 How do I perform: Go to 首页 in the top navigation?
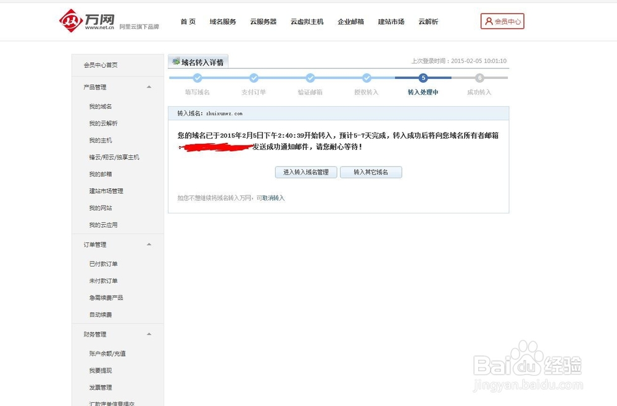[188, 22]
